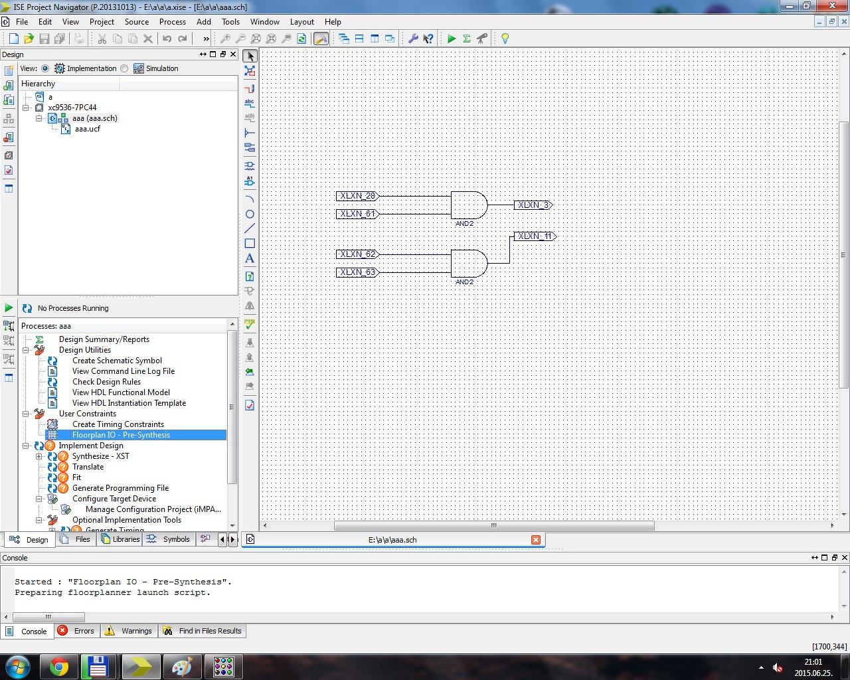Click the green Run Process arrow beside No Processes Running
850x680 pixels.
pos(9,307)
